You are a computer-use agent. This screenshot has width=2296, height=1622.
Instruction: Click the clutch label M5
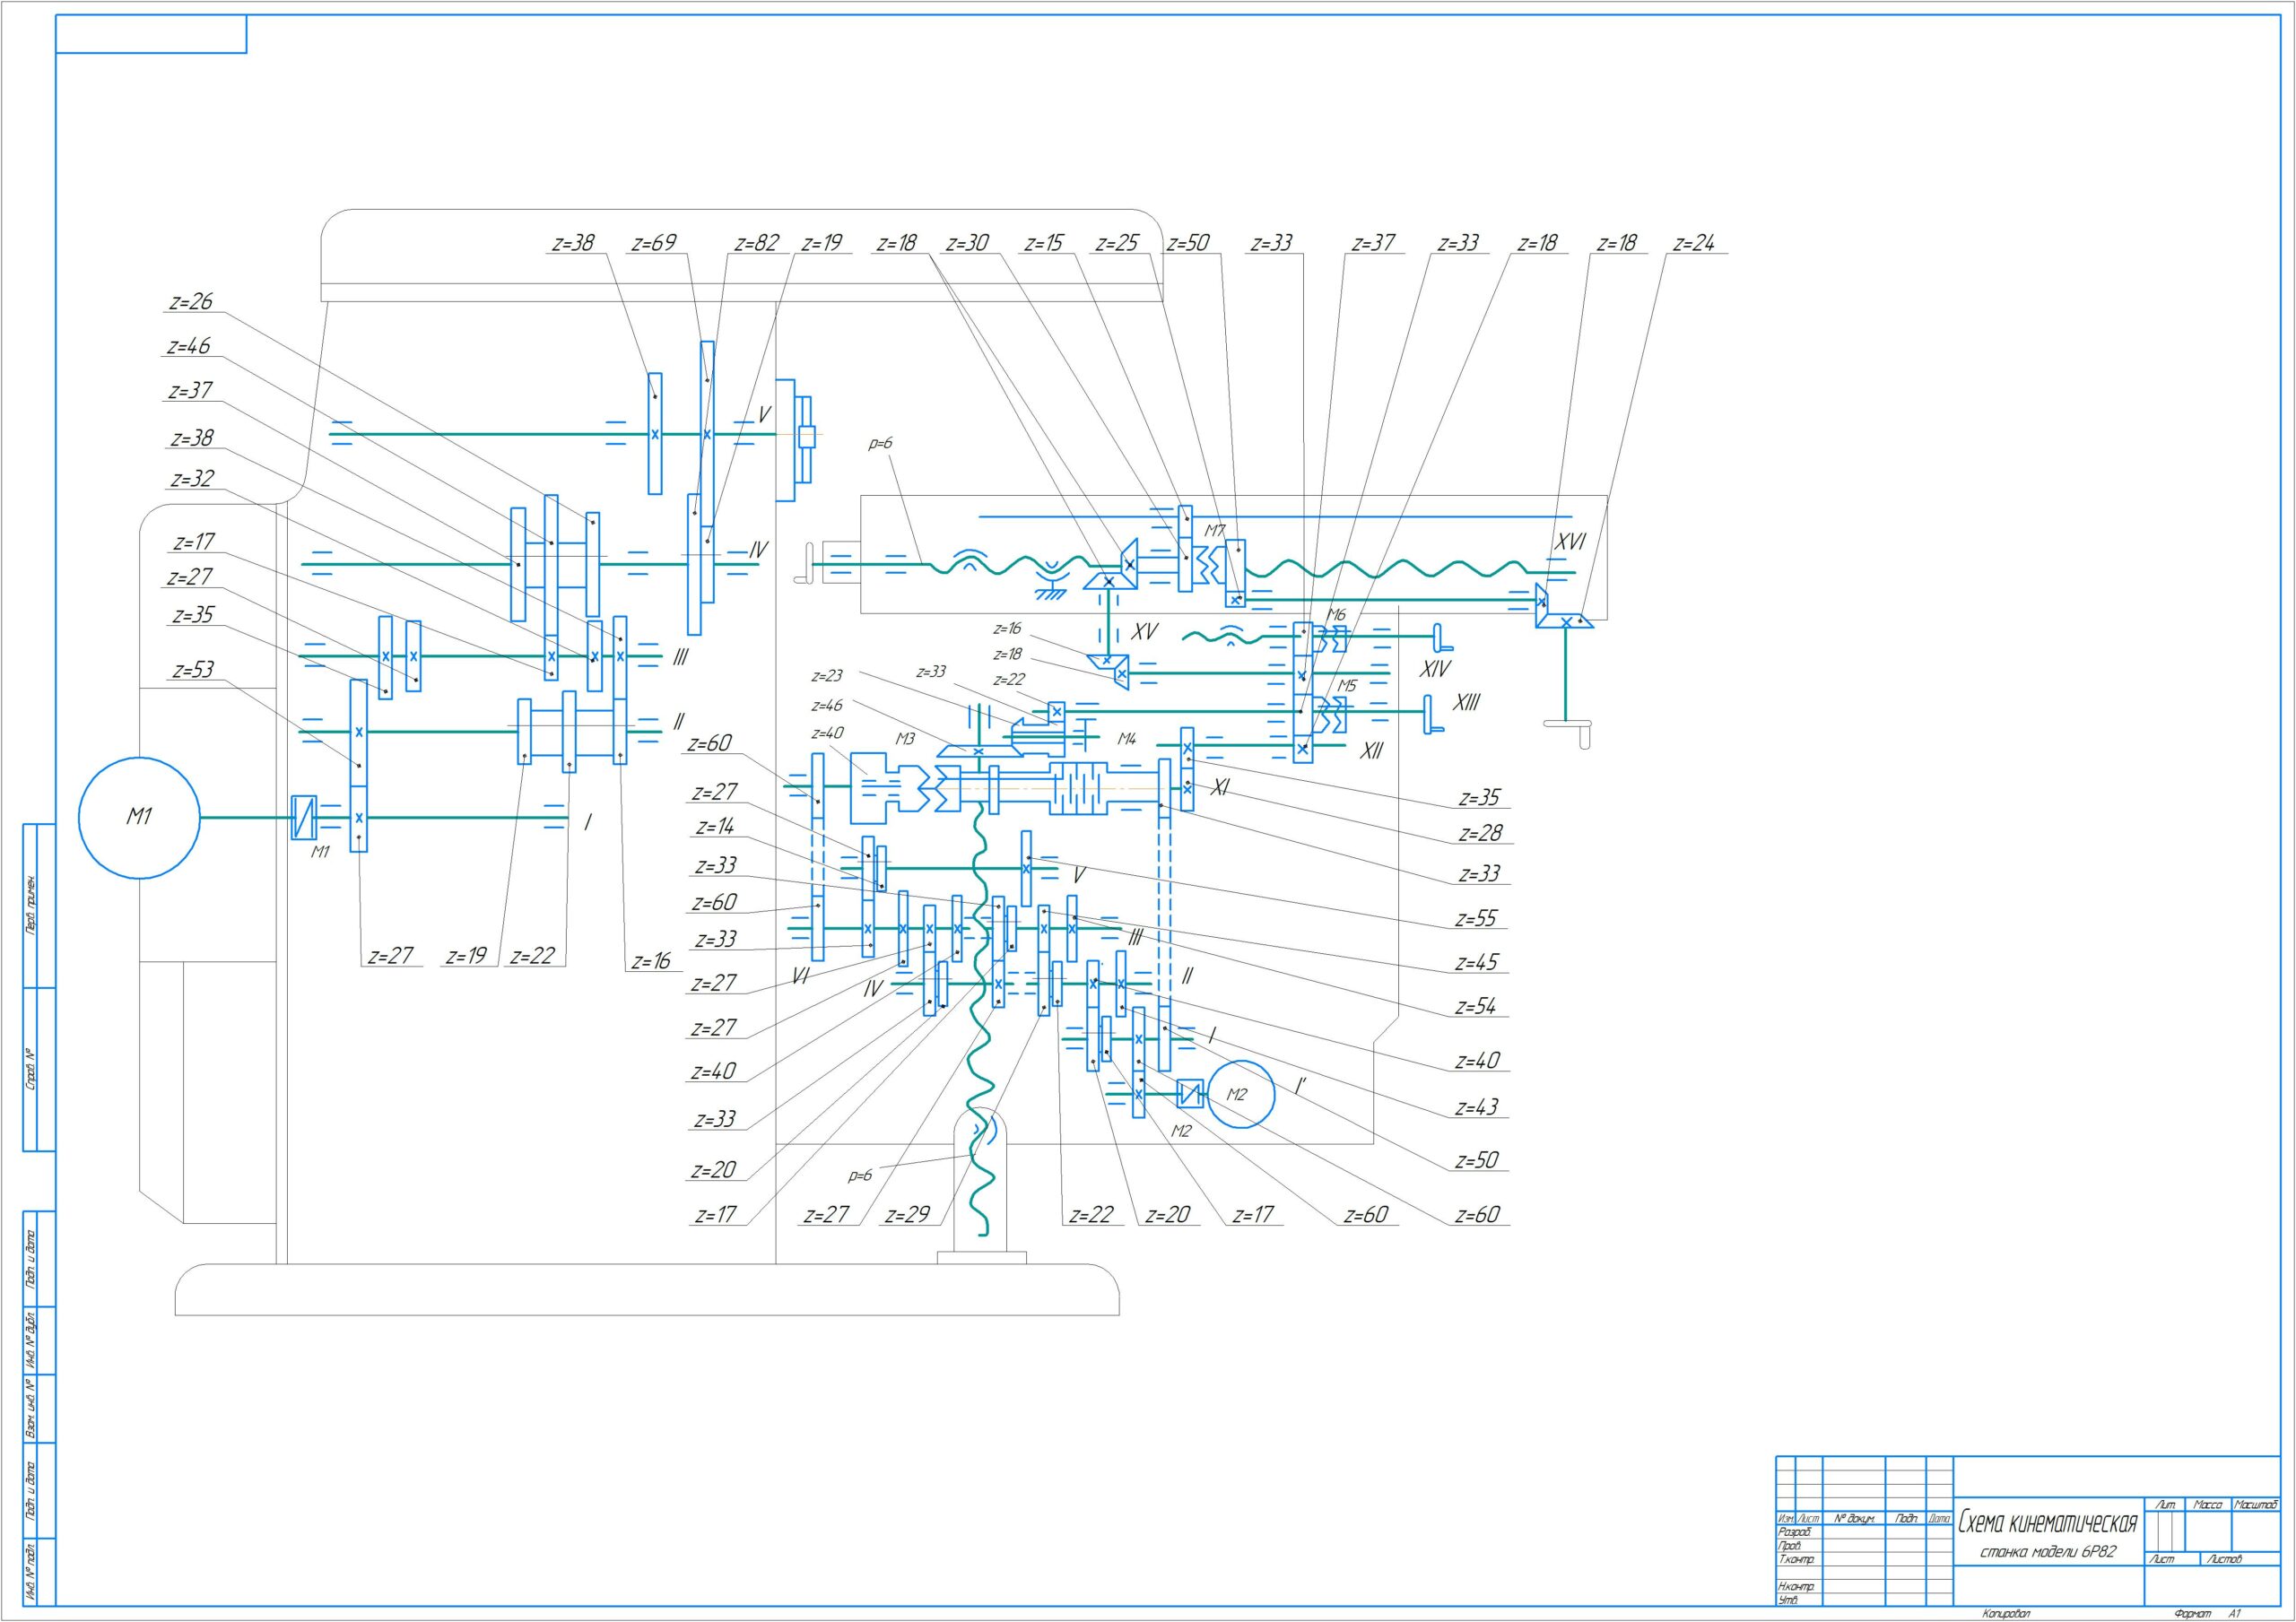(x=1347, y=686)
